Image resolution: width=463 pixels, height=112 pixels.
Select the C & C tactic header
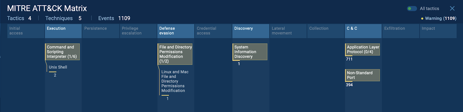(x=363, y=31)
